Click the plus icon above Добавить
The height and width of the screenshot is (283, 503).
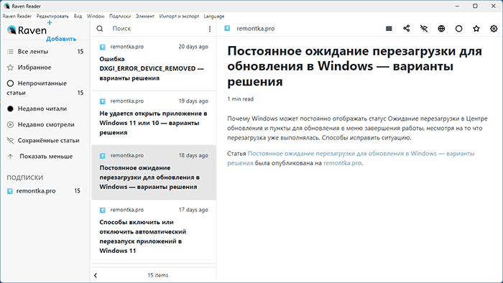point(50,23)
